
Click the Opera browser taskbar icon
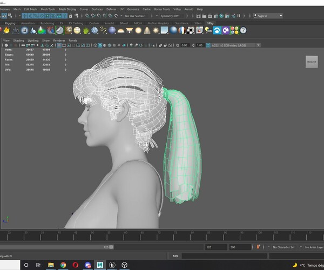point(76,265)
